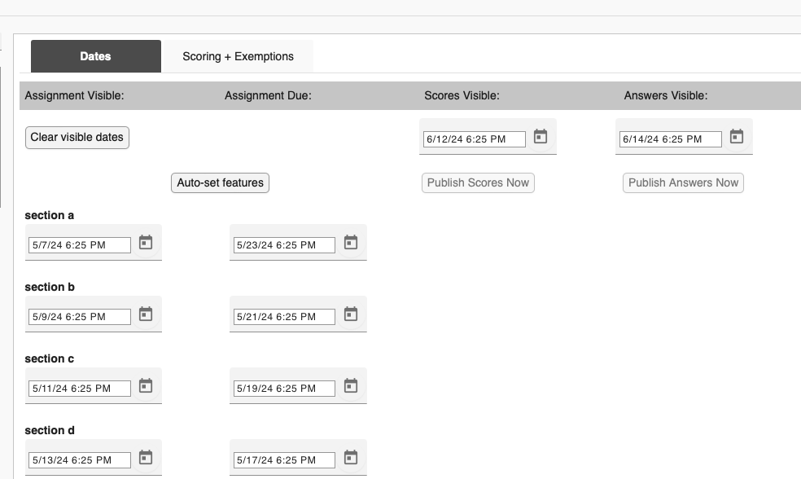Screen dimensions: 801x479
Task: Switch to the Scoring + Exemptions tab
Action: coord(238,56)
